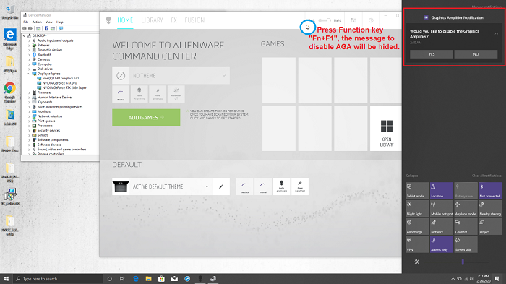
Task: Expand the Network adapters node arrow
Action: [x=29, y=116]
